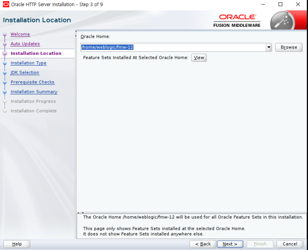The width and height of the screenshot is (308, 250).
Task: Click the 'Oracle Home:' label
Action: click(95, 36)
